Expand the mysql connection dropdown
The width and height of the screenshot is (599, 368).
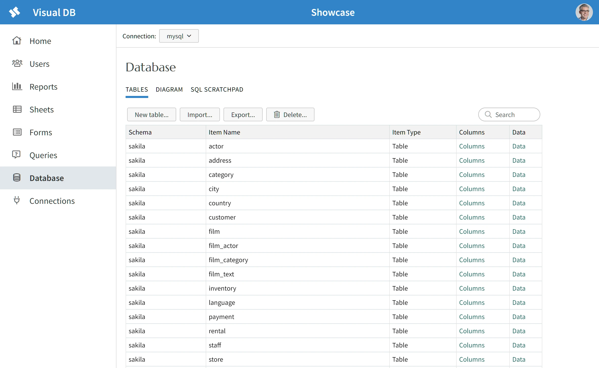click(x=179, y=36)
